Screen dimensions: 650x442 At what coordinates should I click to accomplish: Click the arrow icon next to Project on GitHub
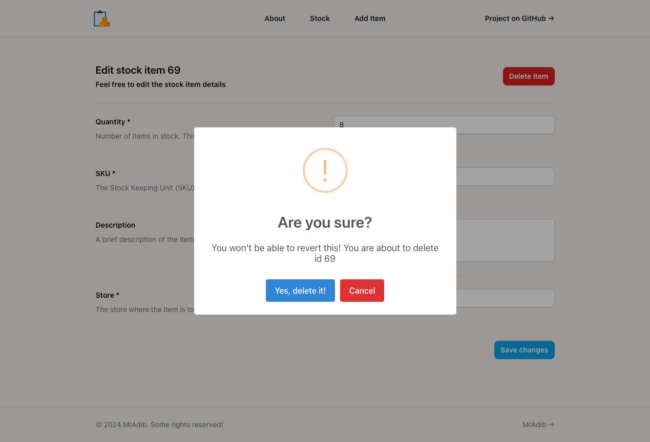point(551,18)
